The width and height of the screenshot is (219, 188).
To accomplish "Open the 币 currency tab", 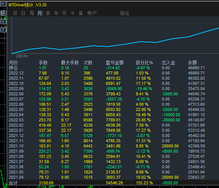I will pyautogui.click(x=65, y=13).
